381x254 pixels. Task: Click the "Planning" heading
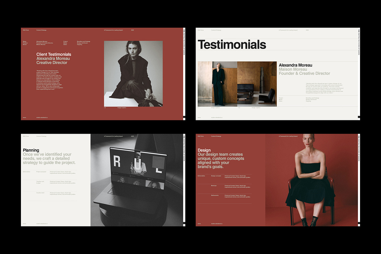click(31, 150)
